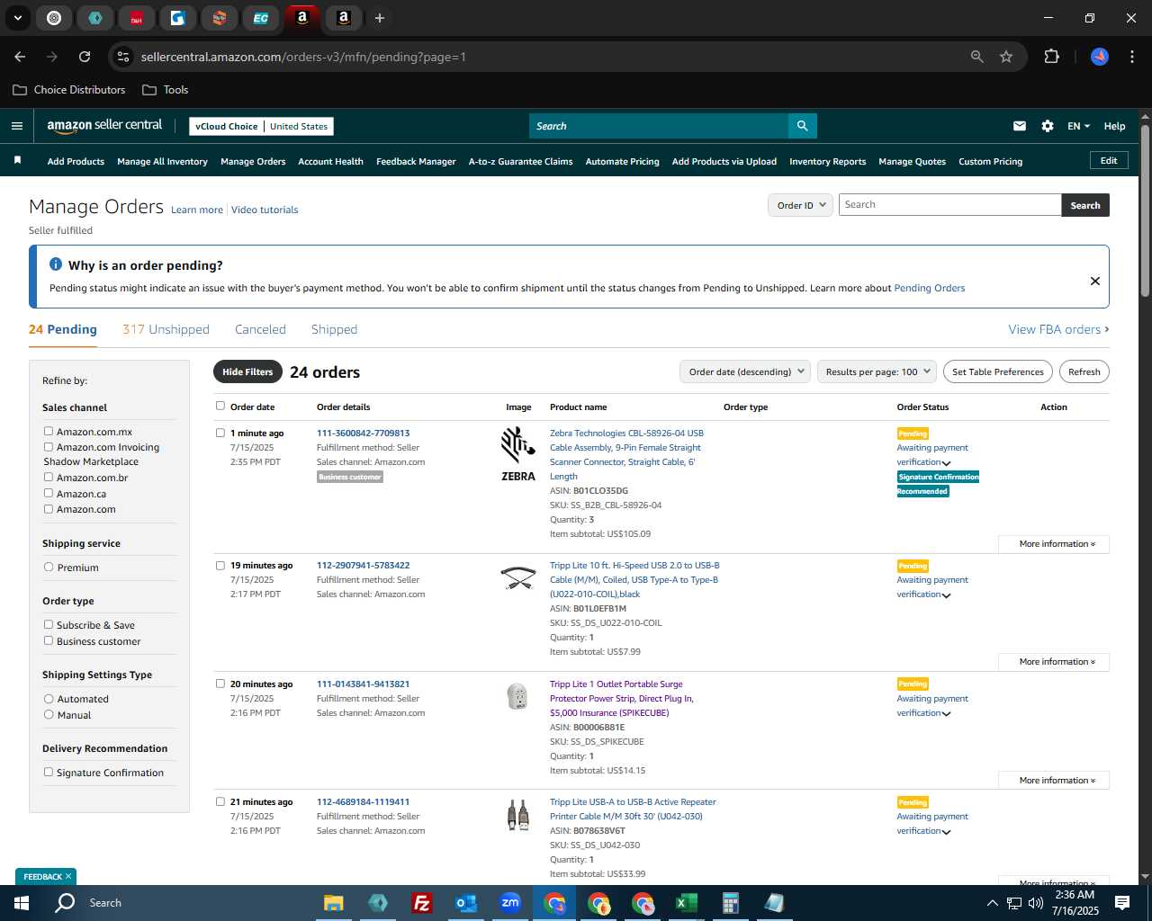Viewport: 1152px width, 921px height.
Task: Click Set Table Preferences button
Action: tap(997, 371)
